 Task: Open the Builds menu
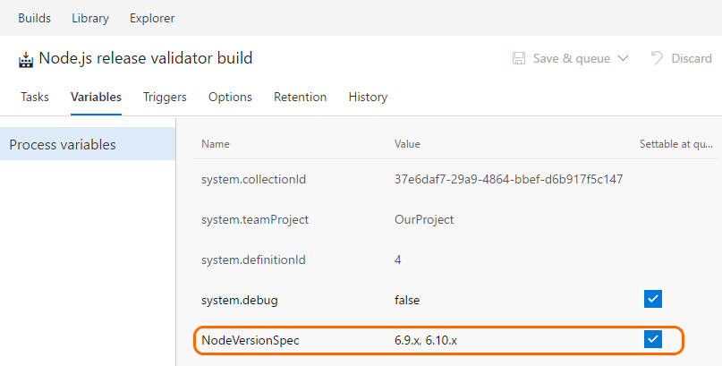click(34, 18)
